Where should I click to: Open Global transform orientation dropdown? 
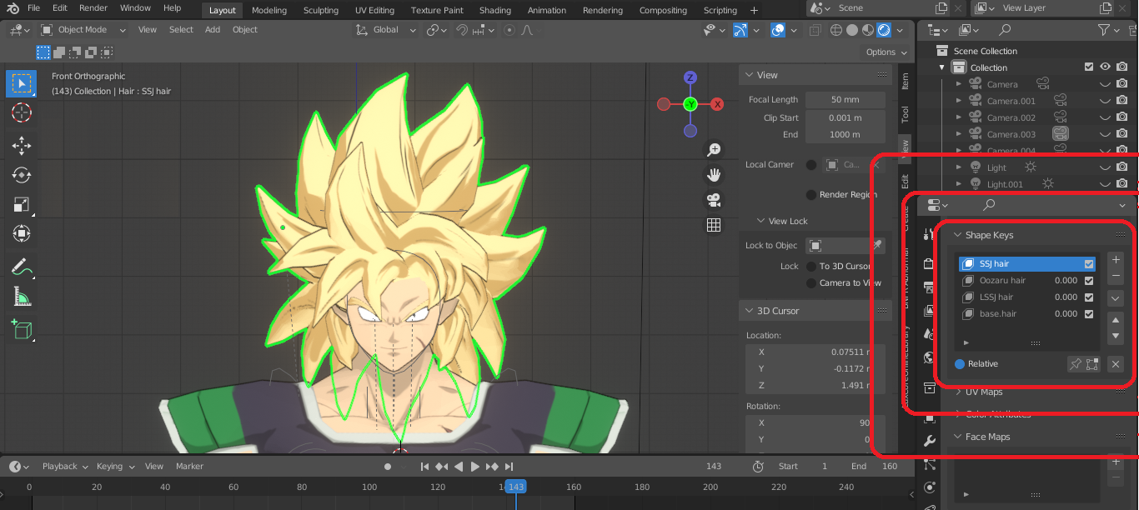(x=386, y=30)
